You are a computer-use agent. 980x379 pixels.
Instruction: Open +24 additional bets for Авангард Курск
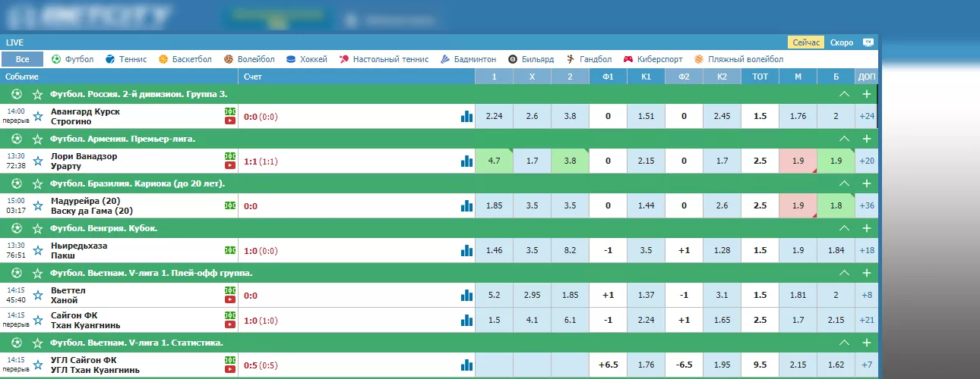pos(867,117)
